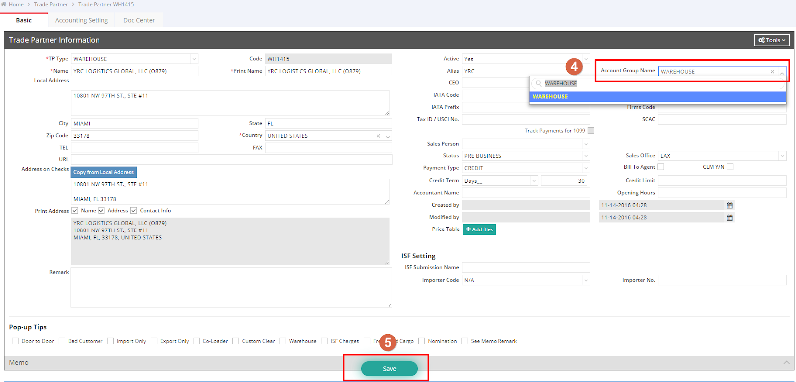Open calendar picker for Created by date
The height and width of the screenshot is (382, 796).
tap(730, 205)
